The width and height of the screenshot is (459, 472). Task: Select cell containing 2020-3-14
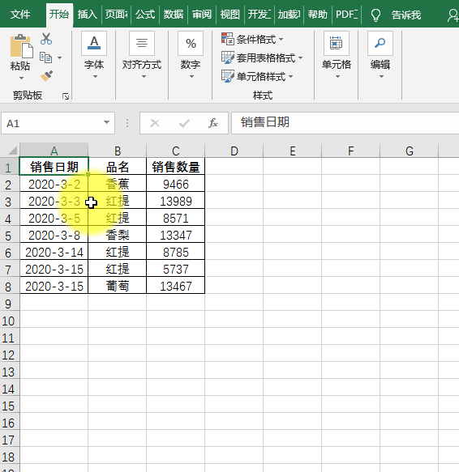click(x=54, y=252)
